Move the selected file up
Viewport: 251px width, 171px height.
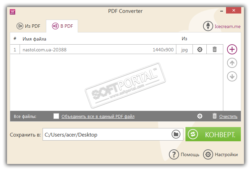(x=232, y=63)
